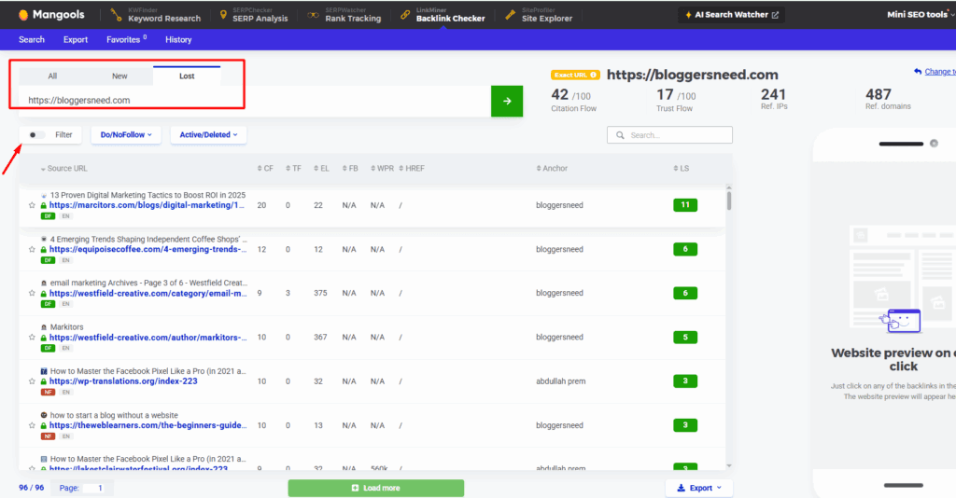Sort by LS column
The image size is (956, 498).
[x=681, y=169]
